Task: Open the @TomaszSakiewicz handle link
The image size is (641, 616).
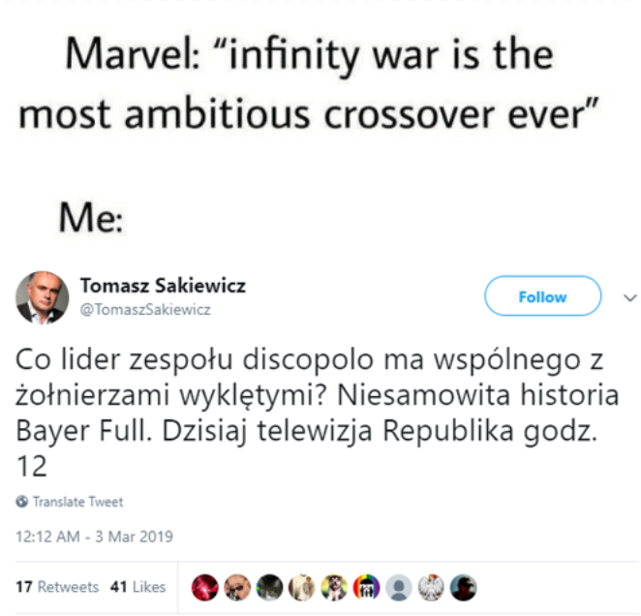Action: tap(144, 310)
